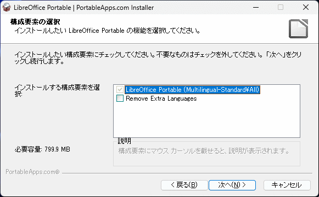Image resolution: width=319 pixels, height=197 pixels.
Task: Click the disabled maximize button
Action: click(281, 7)
